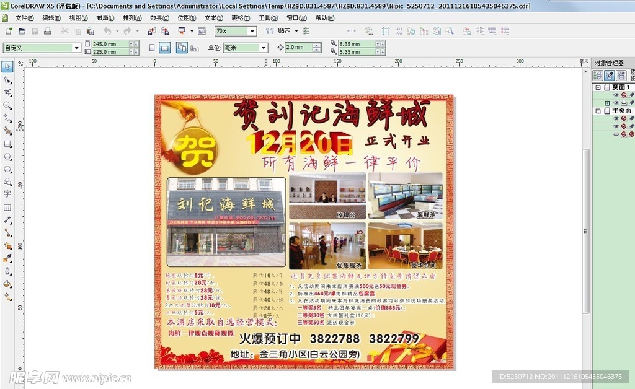
Task: Click the Crop tool
Action: click(x=7, y=92)
